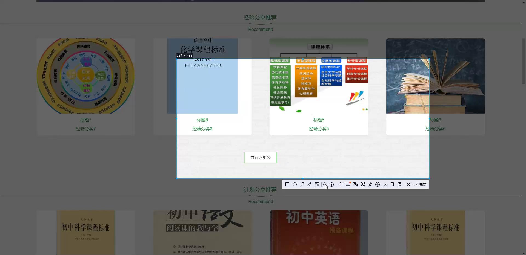Click the bookmark collect icon
This screenshot has width=526, height=255.
(400, 184)
